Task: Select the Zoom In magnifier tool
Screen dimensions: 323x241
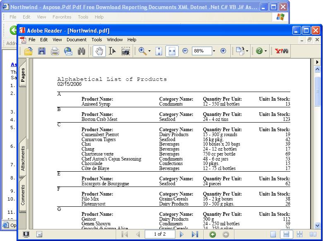Action: point(143,51)
